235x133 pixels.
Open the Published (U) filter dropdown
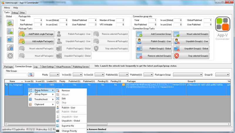coord(148,75)
